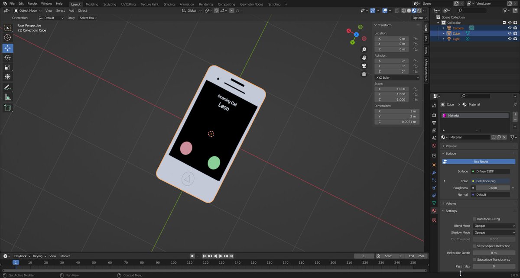Screen dimensions: 520x278
Task: Open the Geometry Nodes workspace tab
Action: pyautogui.click(x=251, y=4)
